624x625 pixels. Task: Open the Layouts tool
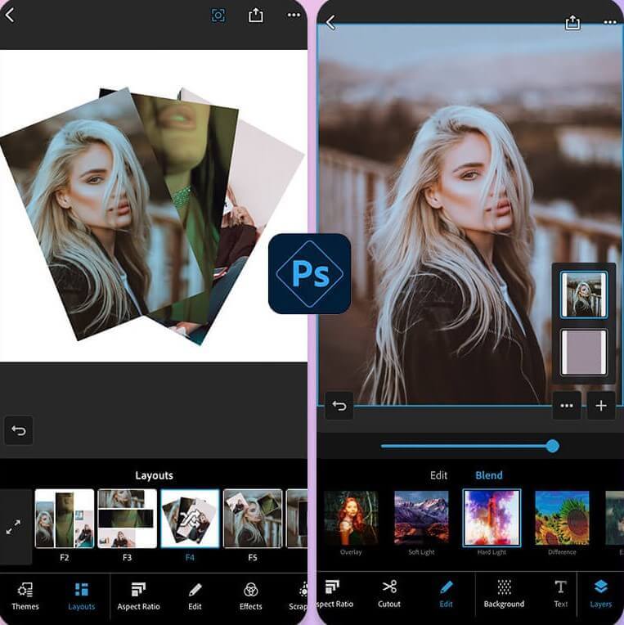[81, 596]
